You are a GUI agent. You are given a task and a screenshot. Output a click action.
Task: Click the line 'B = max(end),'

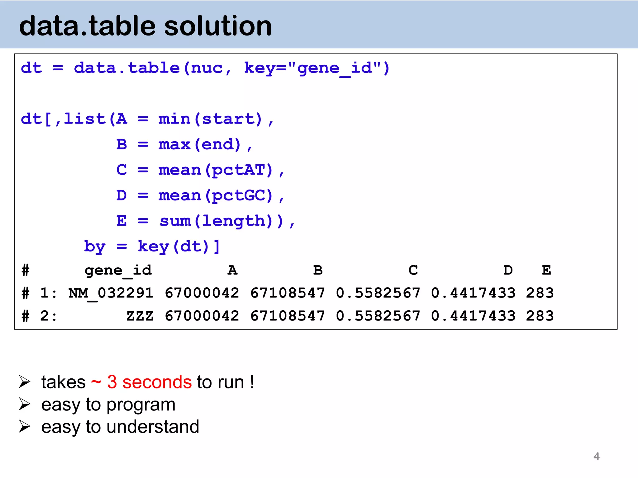184,145
